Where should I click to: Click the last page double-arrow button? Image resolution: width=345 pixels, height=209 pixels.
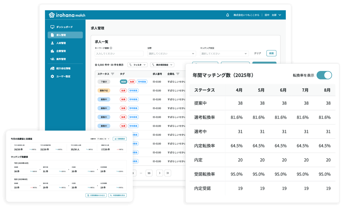[x=168, y=173]
